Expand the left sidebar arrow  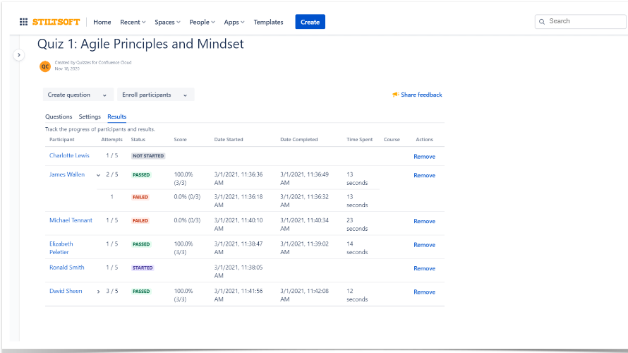19,55
